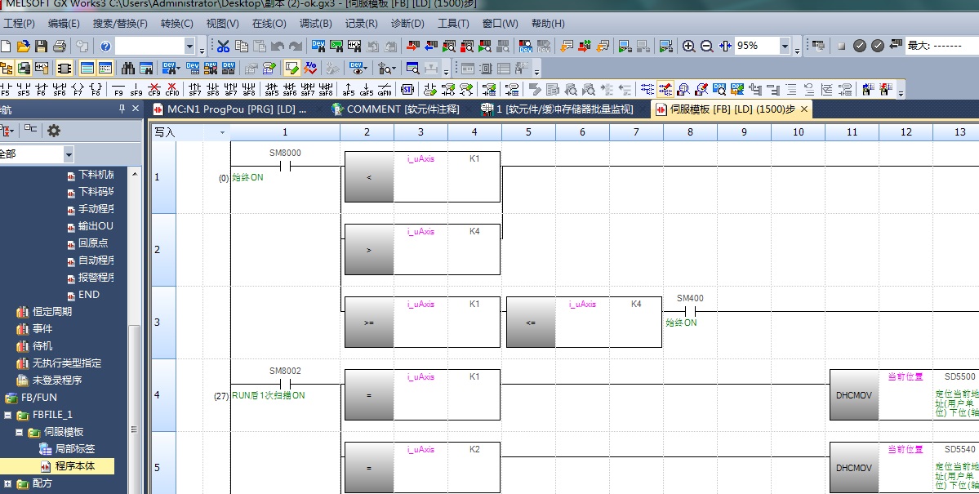Click the Save project icon
979x494 pixels.
(x=41, y=47)
